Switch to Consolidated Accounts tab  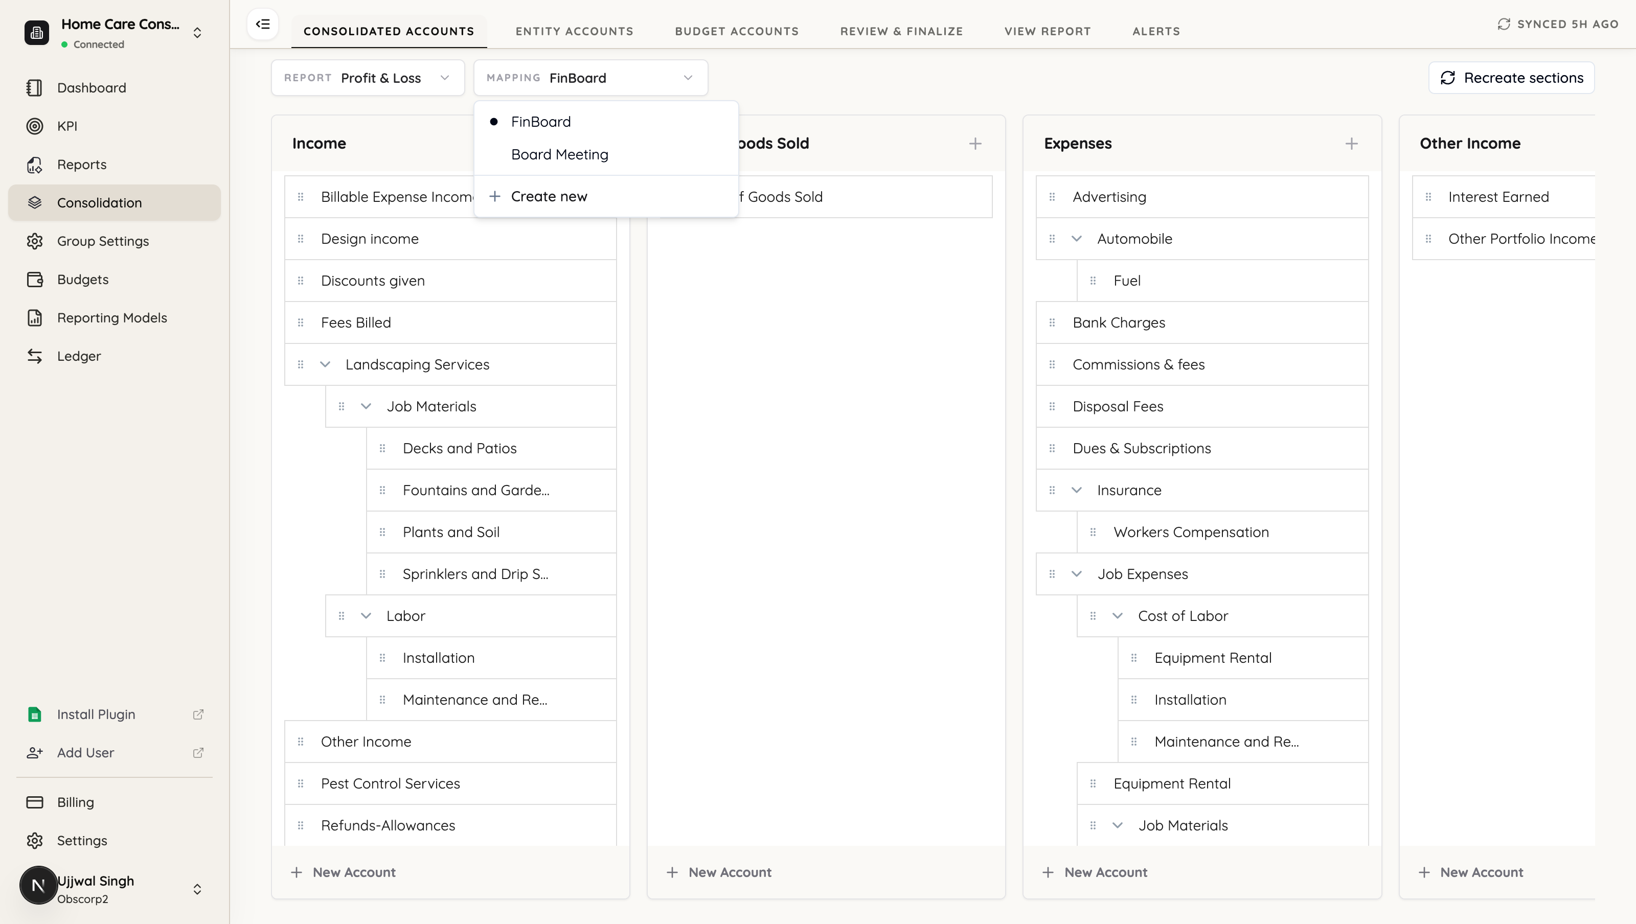389,31
